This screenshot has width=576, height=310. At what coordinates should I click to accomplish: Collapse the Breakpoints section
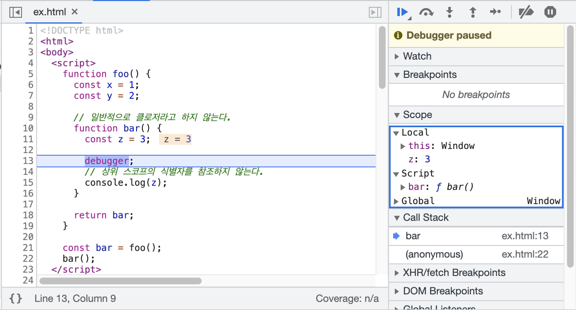(476, 75)
